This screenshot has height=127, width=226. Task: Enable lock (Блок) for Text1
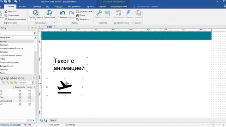tap(30, 98)
